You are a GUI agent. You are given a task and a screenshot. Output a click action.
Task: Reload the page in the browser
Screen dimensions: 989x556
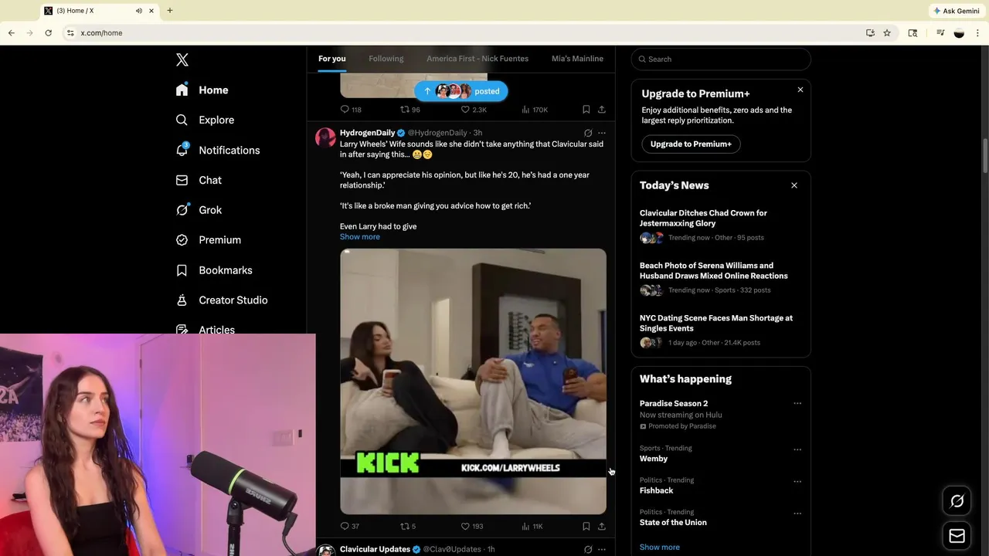pos(48,33)
